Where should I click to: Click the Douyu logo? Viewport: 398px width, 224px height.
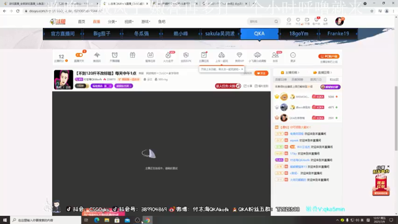pos(58,22)
